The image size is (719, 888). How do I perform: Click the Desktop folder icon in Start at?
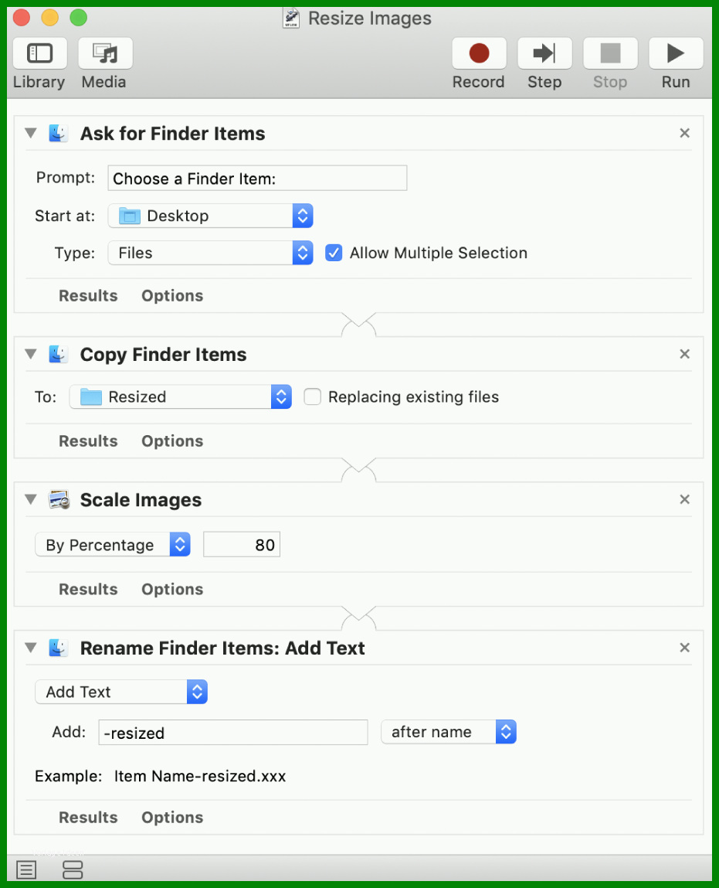click(130, 216)
